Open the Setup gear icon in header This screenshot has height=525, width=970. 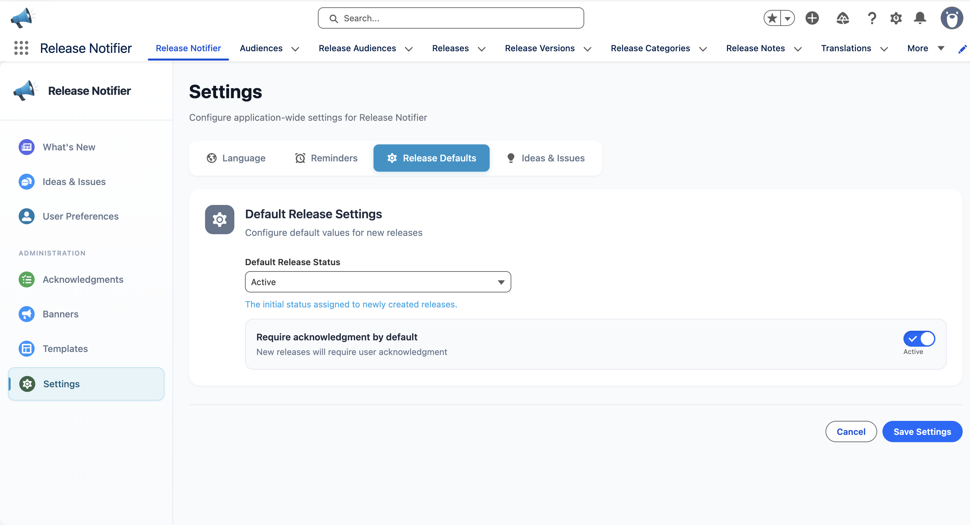click(x=896, y=18)
